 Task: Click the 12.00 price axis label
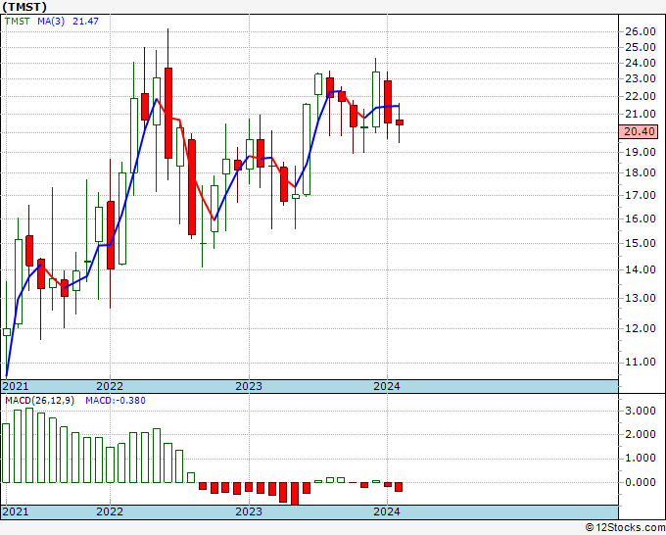(x=641, y=328)
